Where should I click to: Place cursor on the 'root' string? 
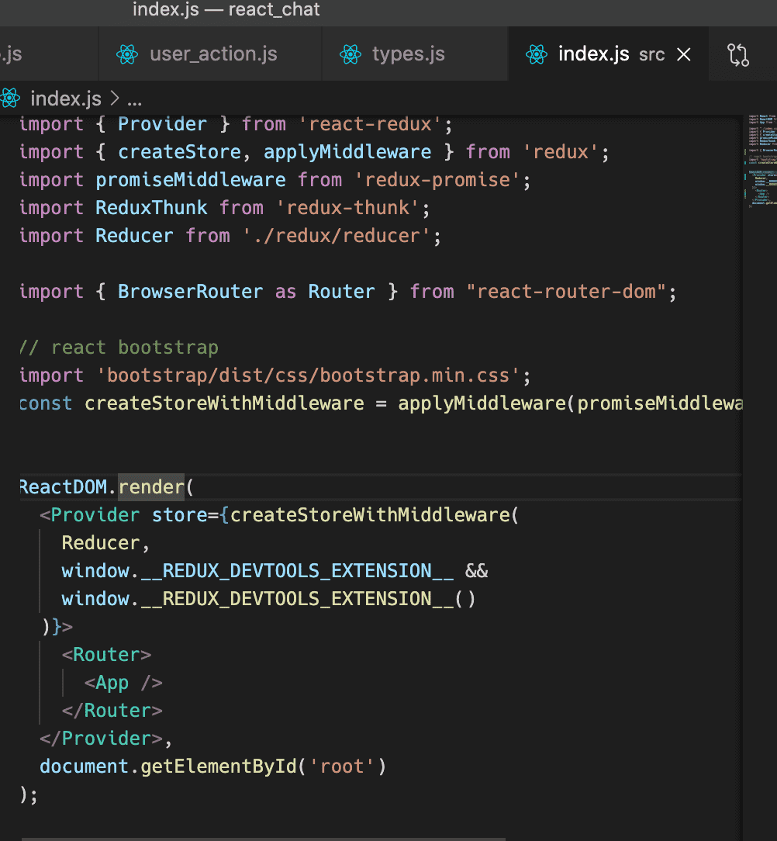point(342,767)
